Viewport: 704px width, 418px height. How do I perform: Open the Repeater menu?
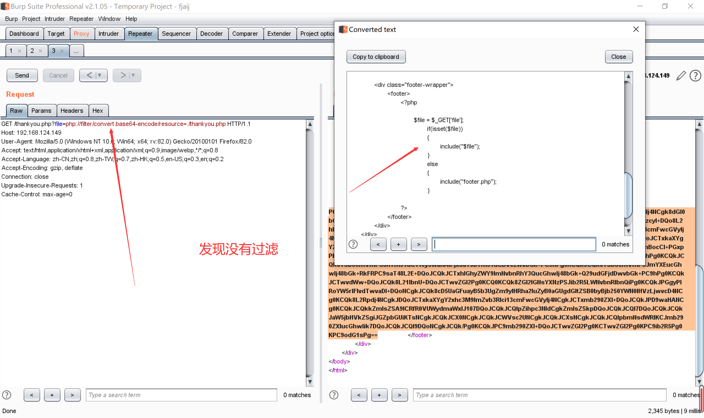coord(81,19)
